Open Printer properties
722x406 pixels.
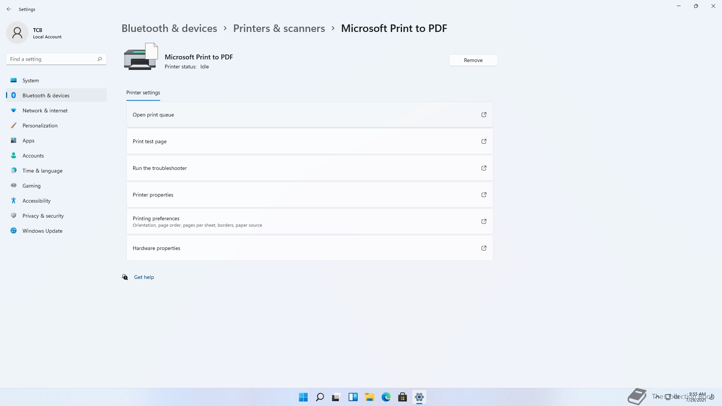[309, 195]
